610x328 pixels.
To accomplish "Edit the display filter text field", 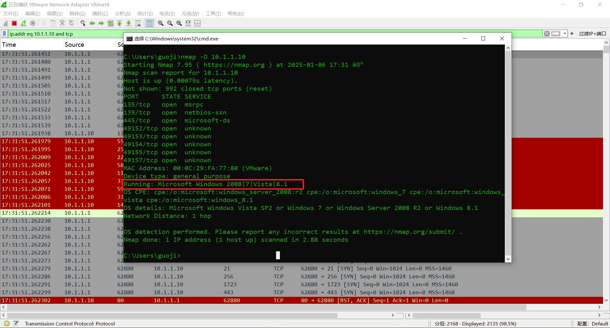I will 275,34.
